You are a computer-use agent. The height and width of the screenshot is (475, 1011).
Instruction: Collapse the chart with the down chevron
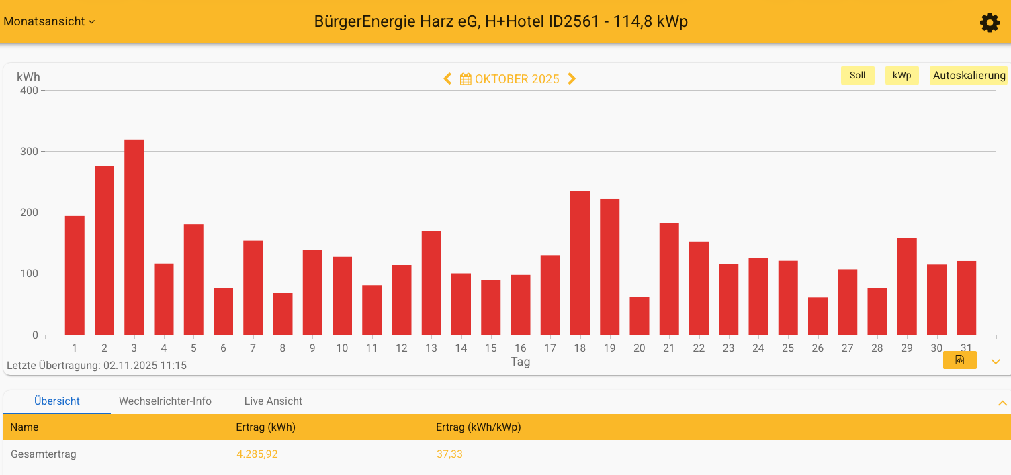click(x=995, y=361)
